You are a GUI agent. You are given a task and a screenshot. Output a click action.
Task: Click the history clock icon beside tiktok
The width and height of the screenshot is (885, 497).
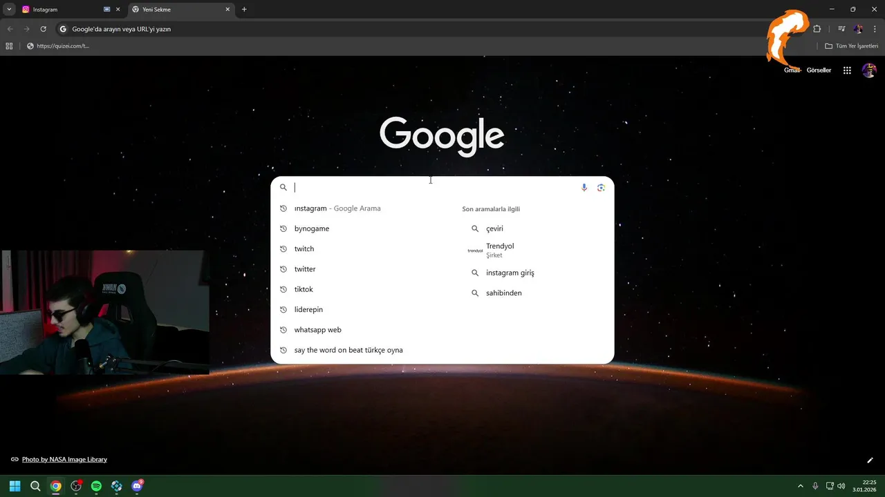[x=283, y=289]
